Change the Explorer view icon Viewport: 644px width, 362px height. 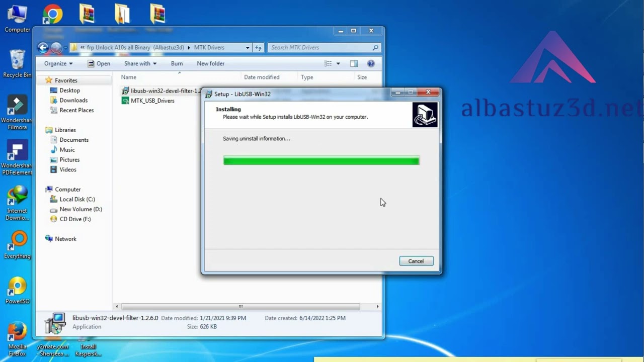coord(328,64)
